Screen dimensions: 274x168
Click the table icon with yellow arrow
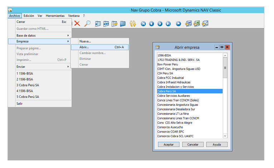(x=114, y=24)
